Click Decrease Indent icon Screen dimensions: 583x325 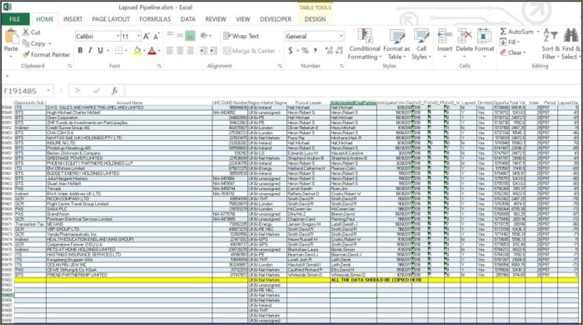click(203, 50)
